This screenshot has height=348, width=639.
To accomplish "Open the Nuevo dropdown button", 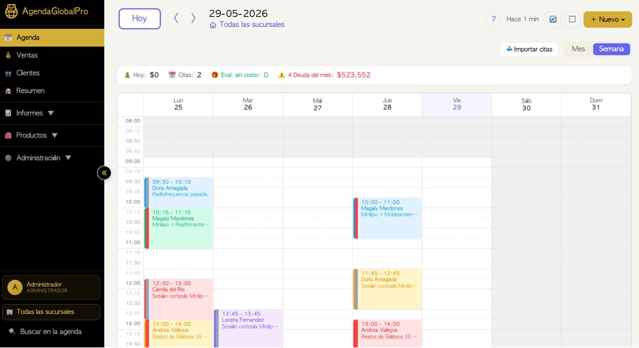I will pos(608,20).
